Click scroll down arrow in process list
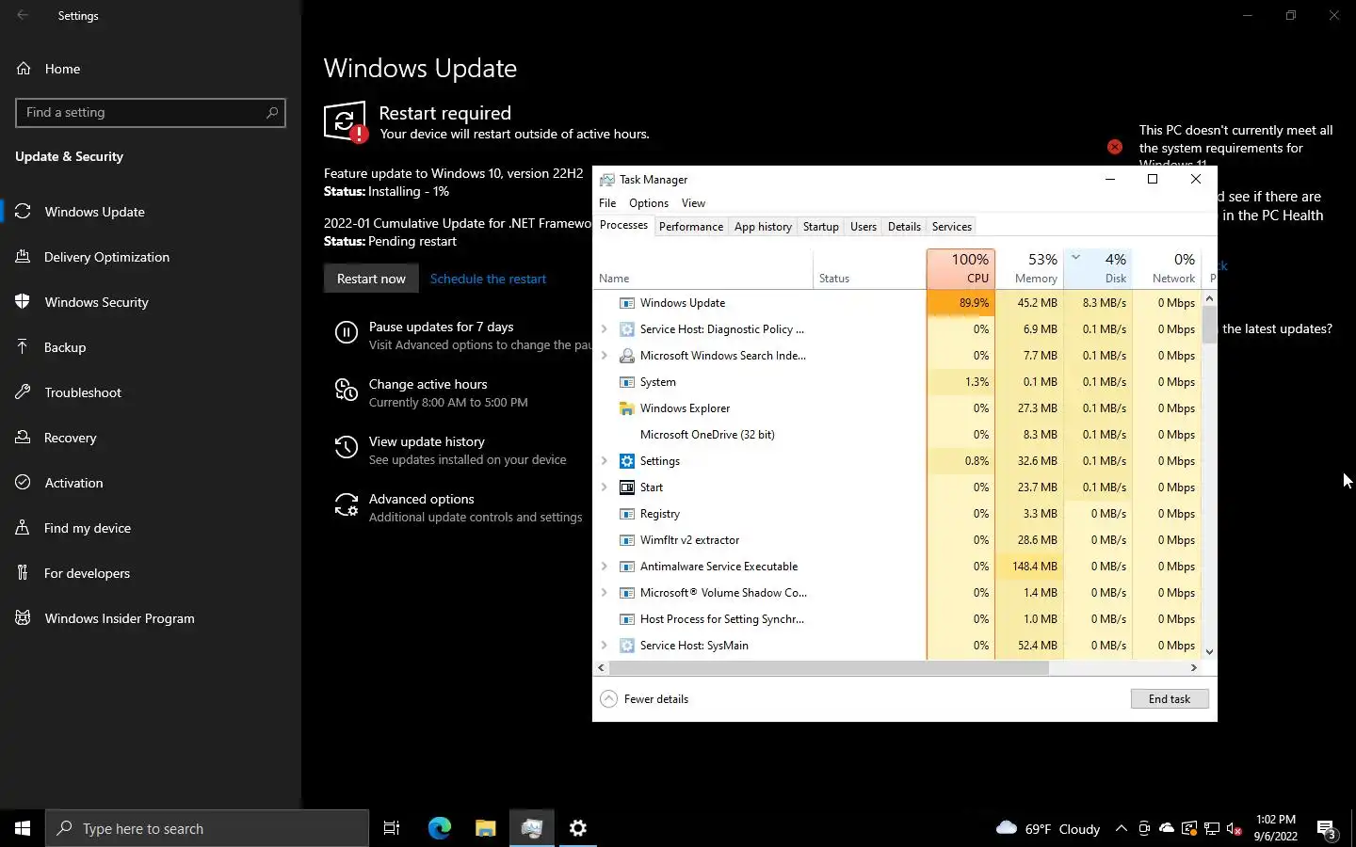 click(x=1209, y=651)
